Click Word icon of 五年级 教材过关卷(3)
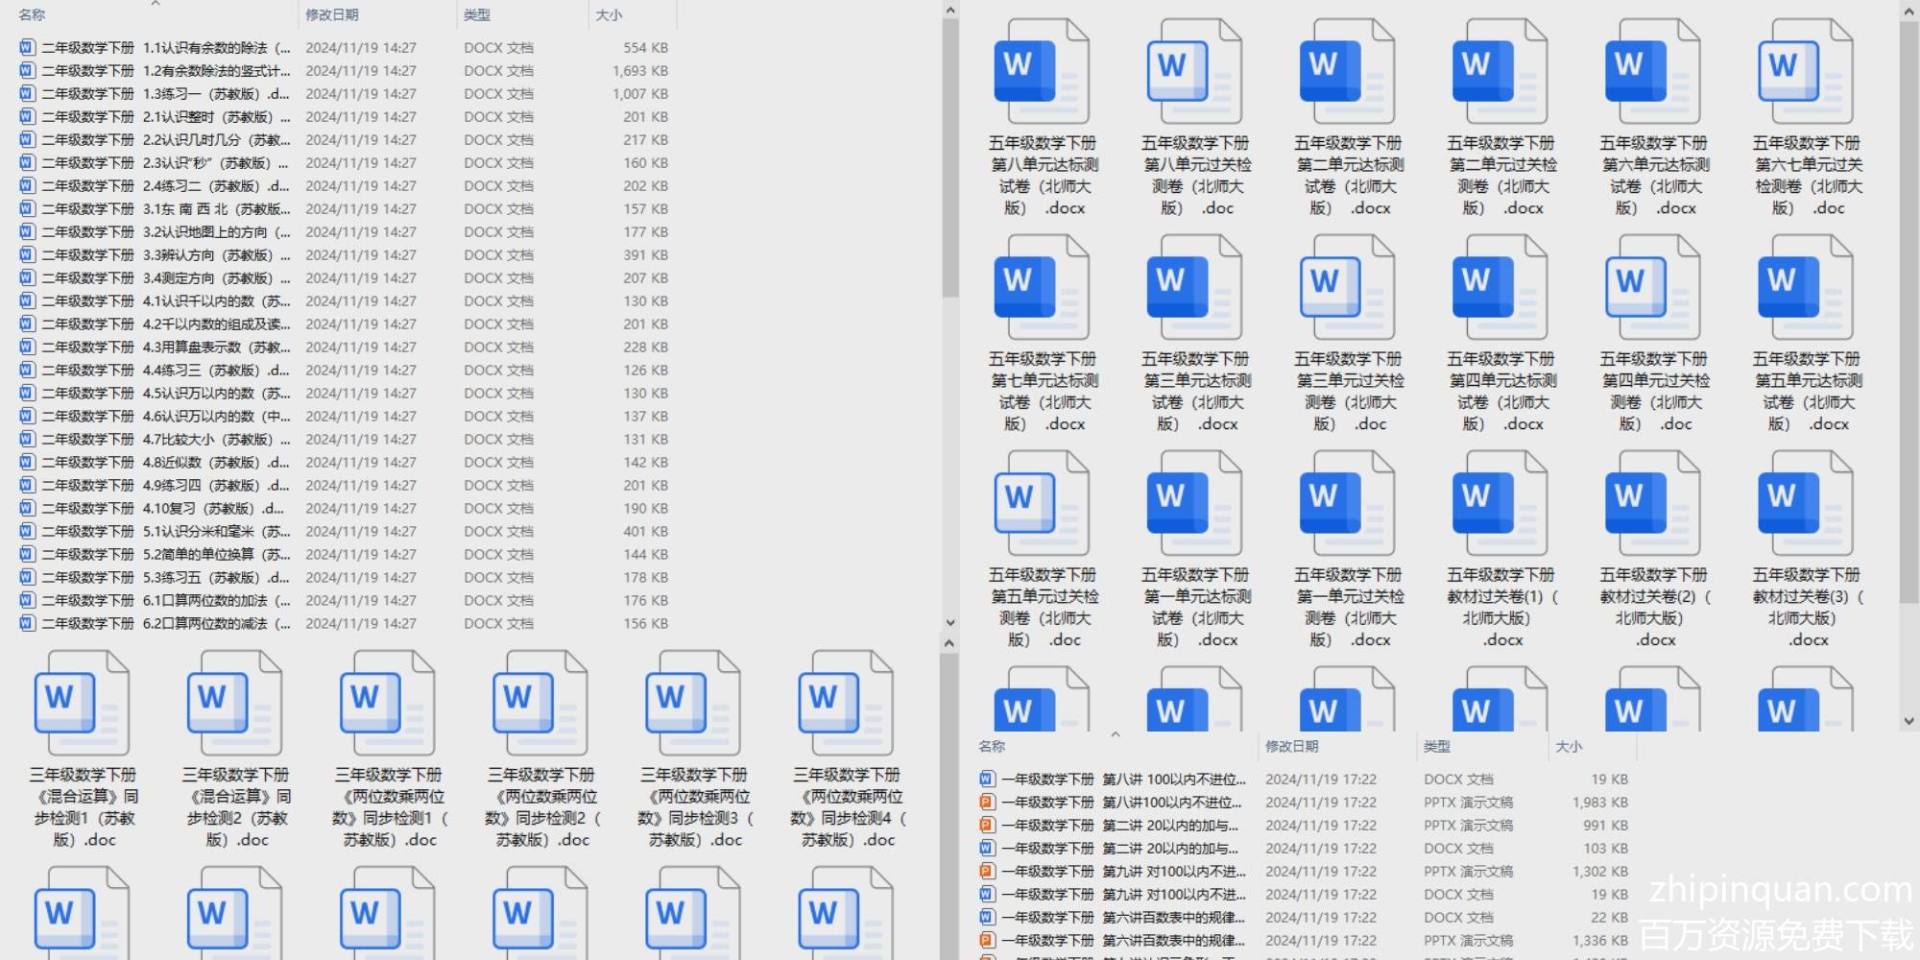Screen dimensions: 1920x960 click(x=1806, y=505)
